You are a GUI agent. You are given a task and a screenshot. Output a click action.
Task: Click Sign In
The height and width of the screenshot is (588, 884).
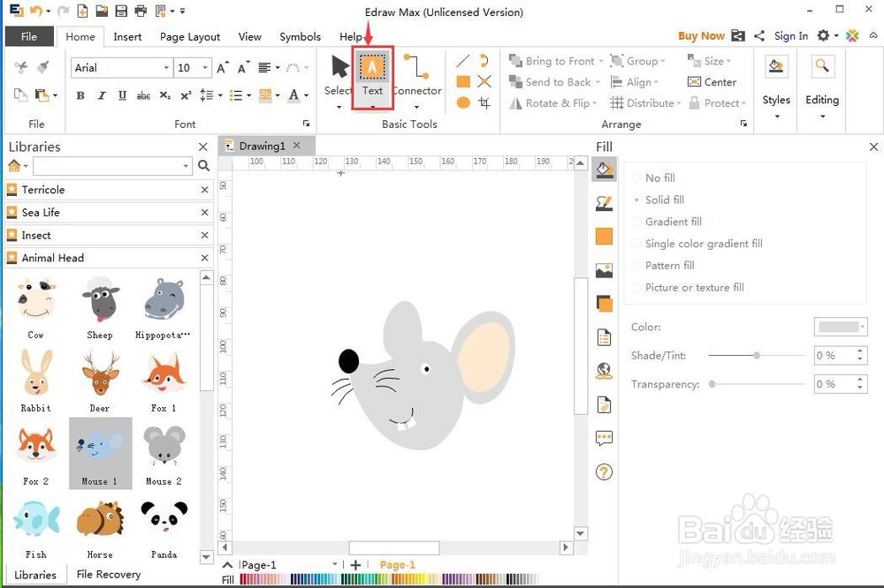[x=791, y=36]
